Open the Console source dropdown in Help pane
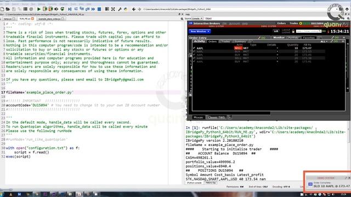Viewport: 351px width, 197px height. (197, 19)
